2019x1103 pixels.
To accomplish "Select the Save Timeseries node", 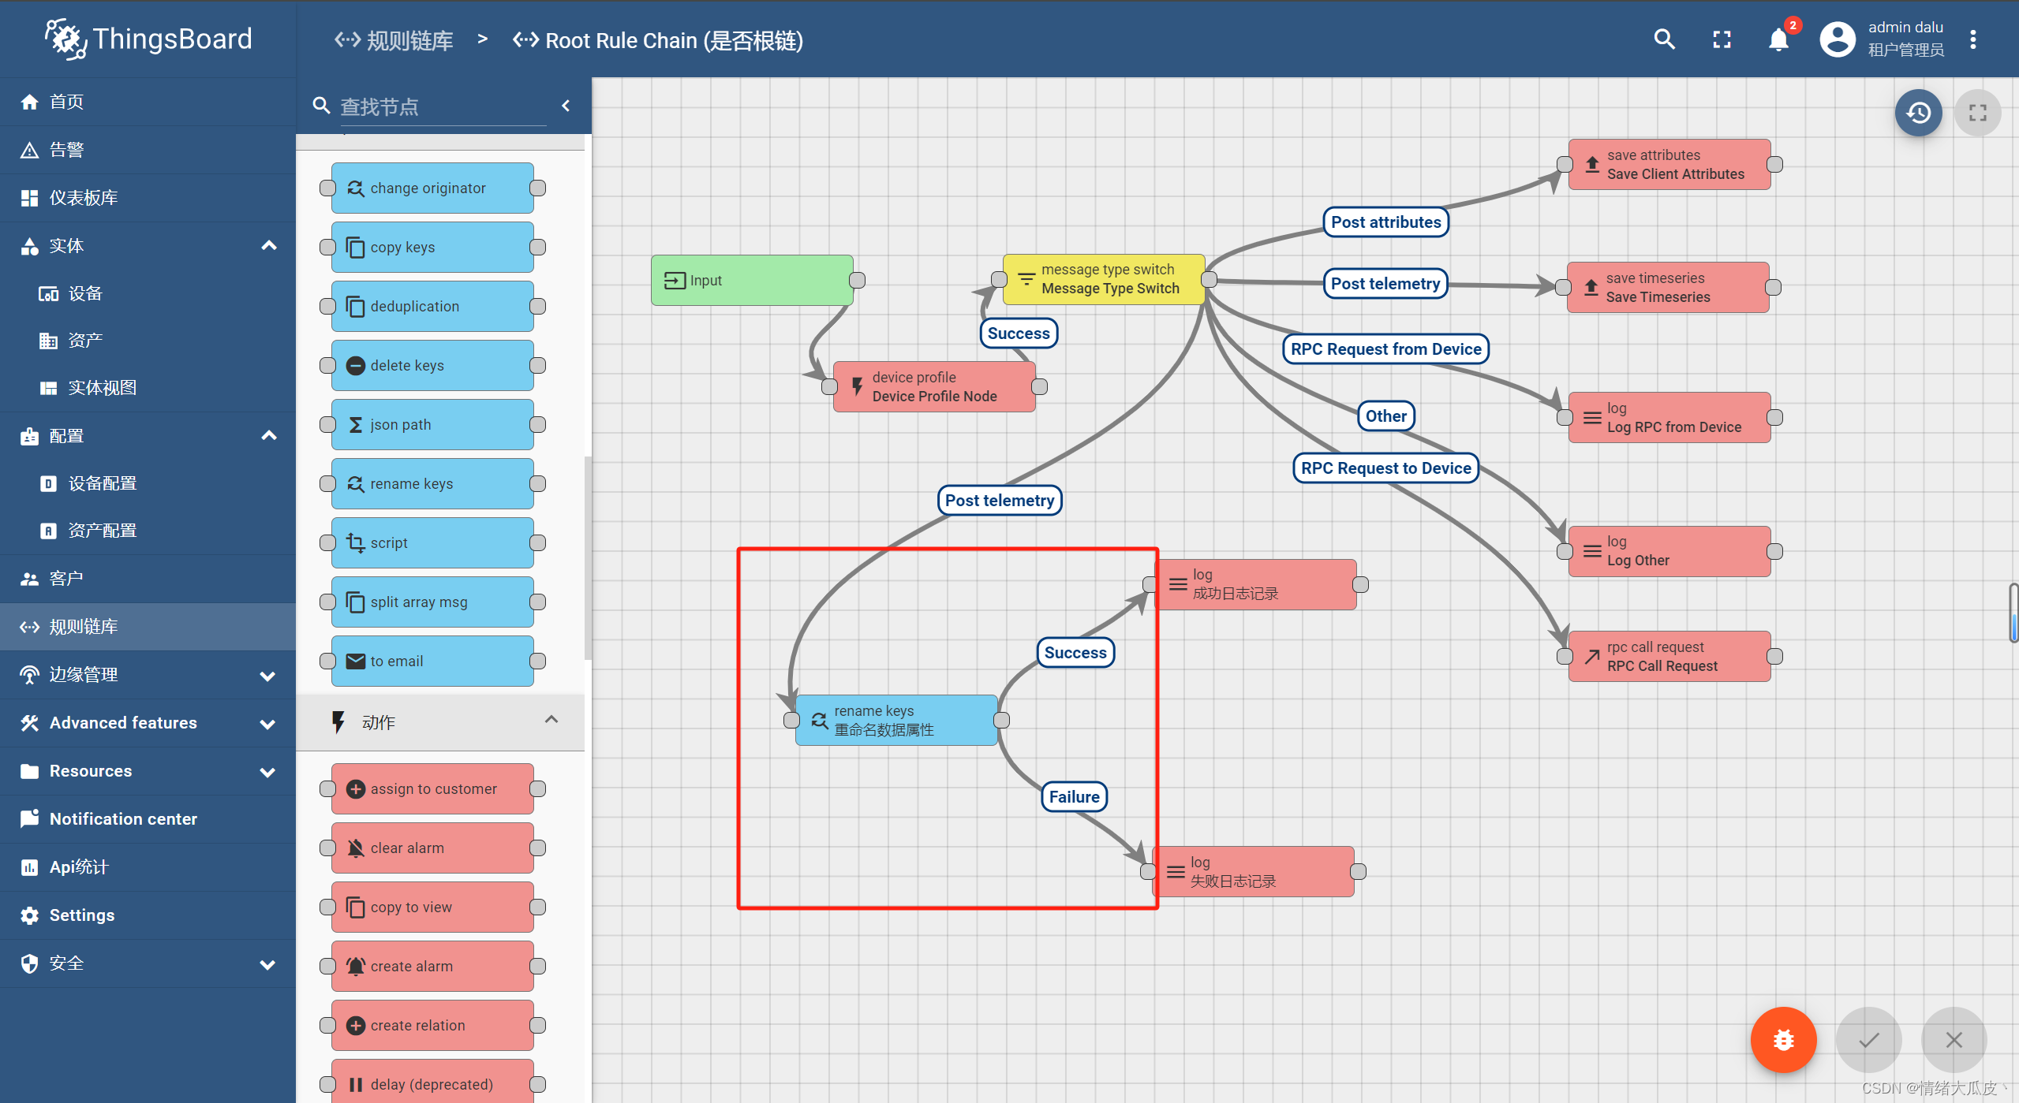I will point(1668,287).
